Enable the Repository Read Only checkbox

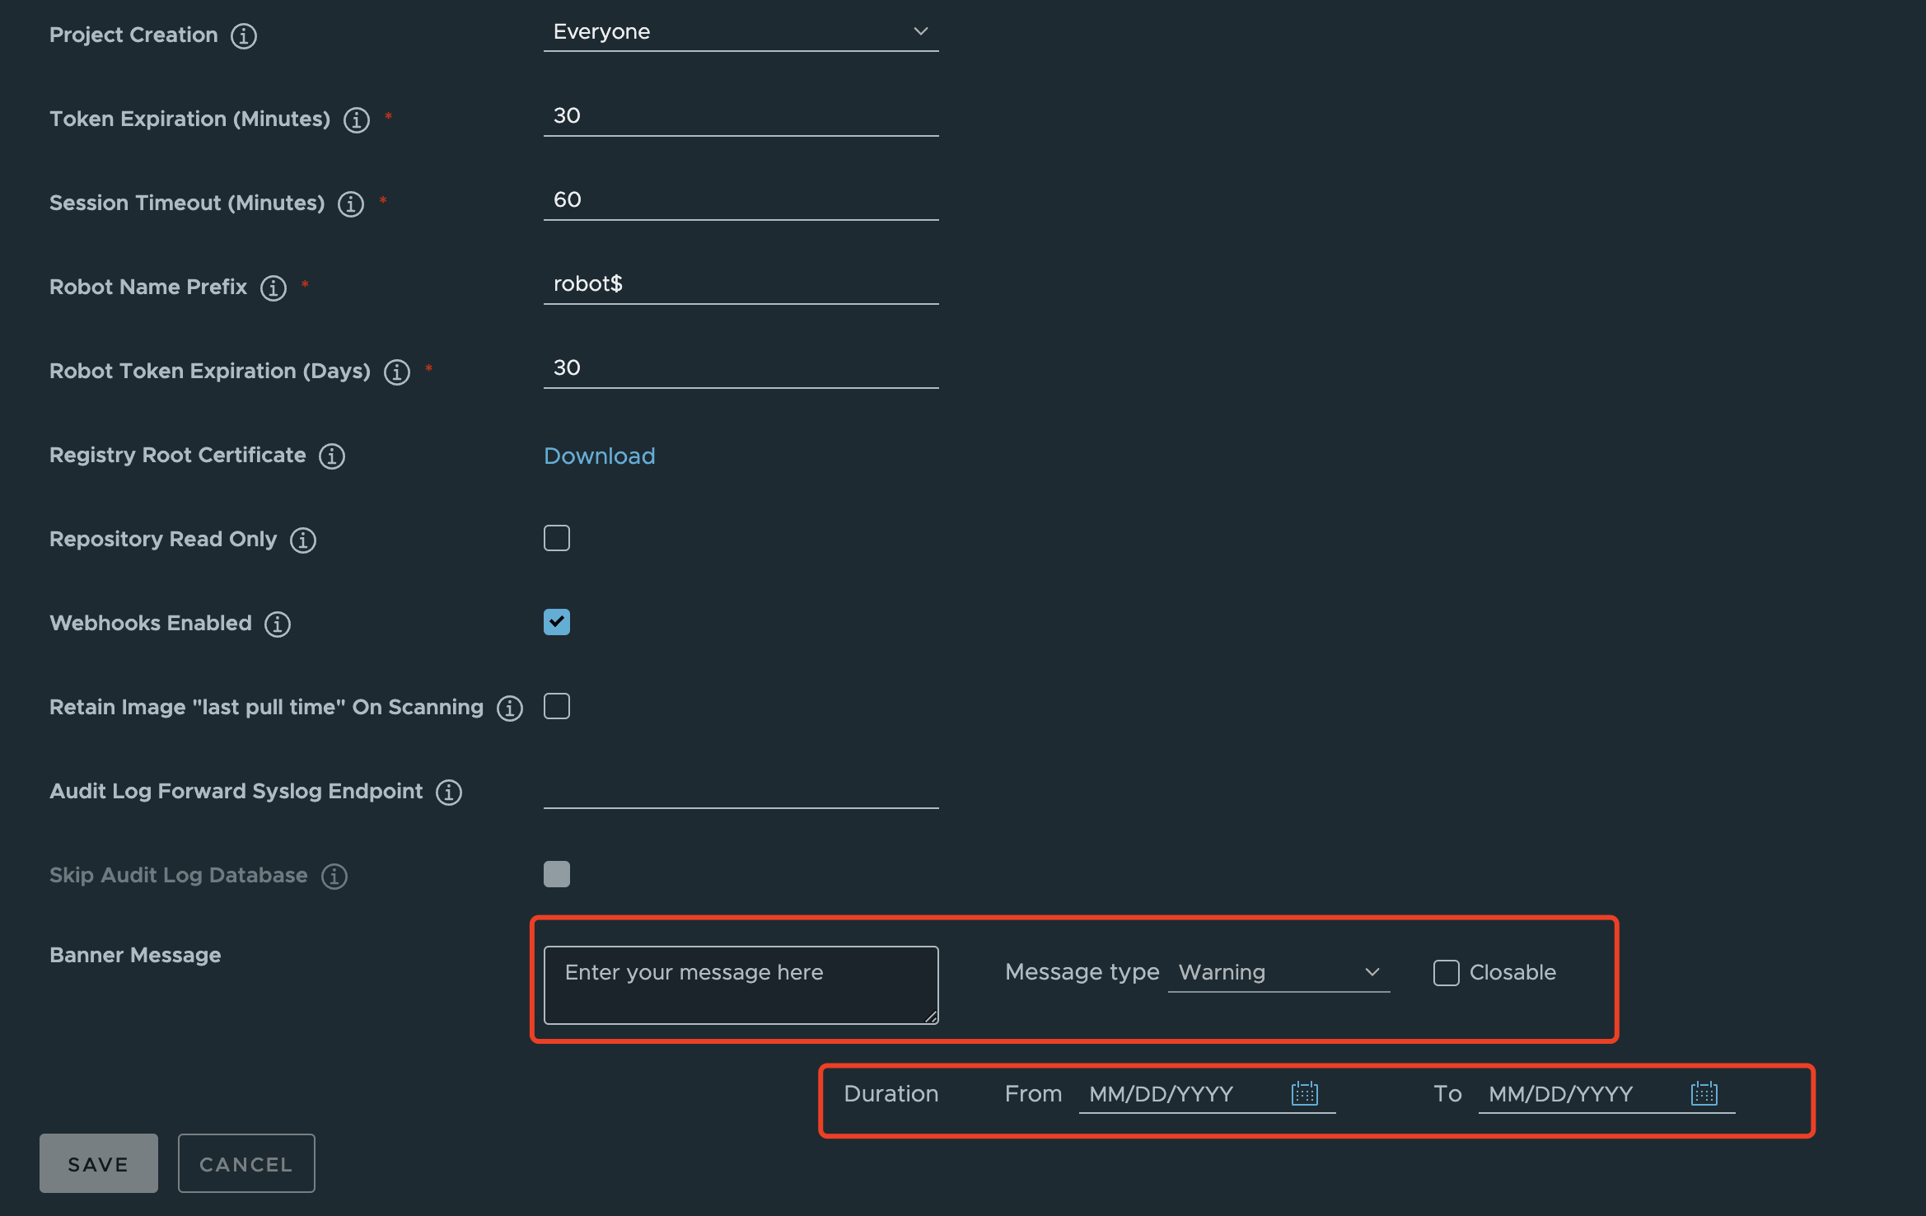(x=557, y=538)
